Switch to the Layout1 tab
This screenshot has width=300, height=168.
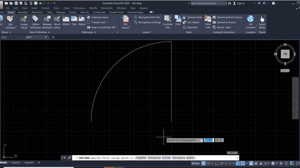tap(15, 162)
